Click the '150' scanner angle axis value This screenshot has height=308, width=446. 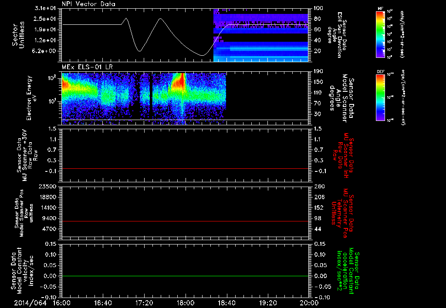318,82
